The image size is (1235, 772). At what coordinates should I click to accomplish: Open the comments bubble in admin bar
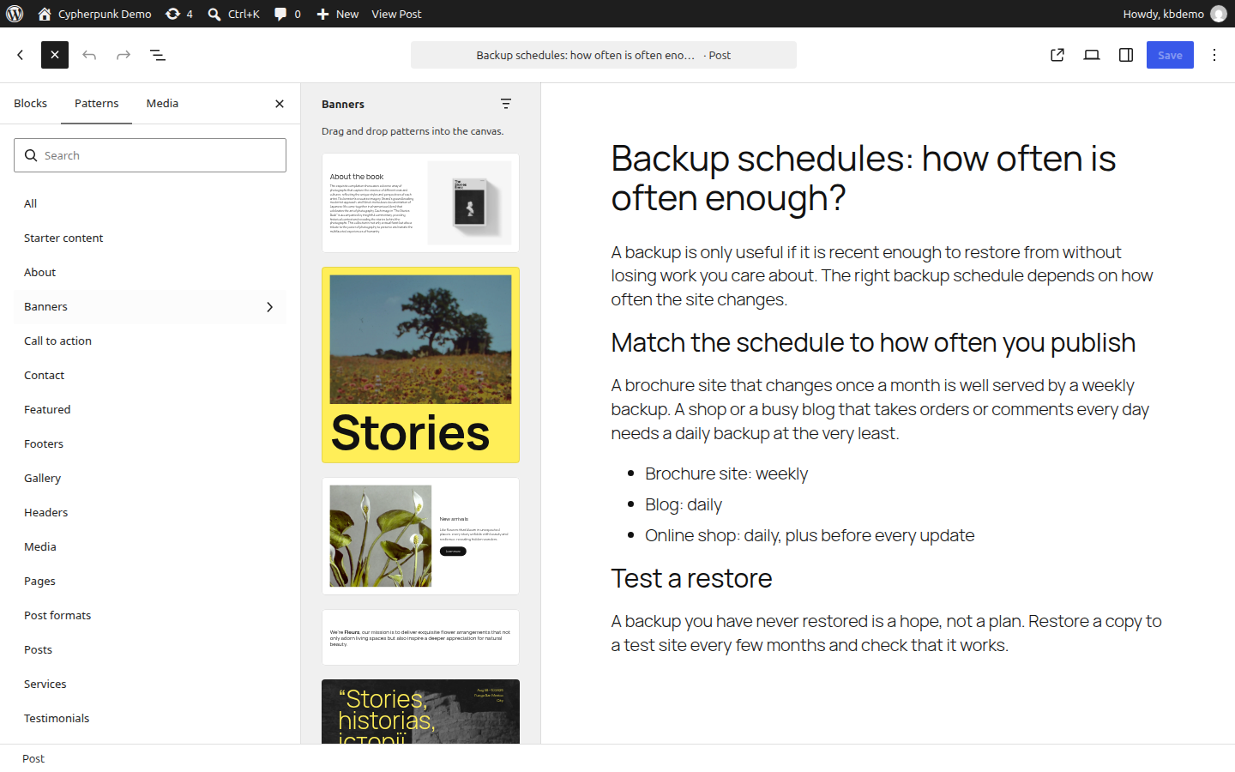[287, 14]
